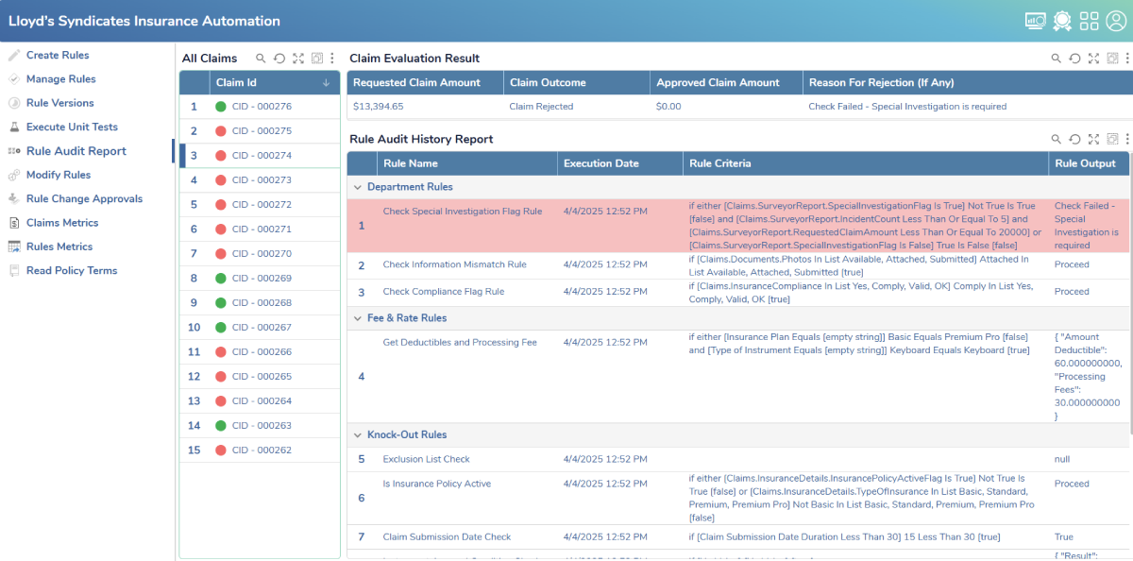The height and width of the screenshot is (561, 1133).
Task: Collapse the Fee & Rate Rules group
Action: click(x=358, y=318)
